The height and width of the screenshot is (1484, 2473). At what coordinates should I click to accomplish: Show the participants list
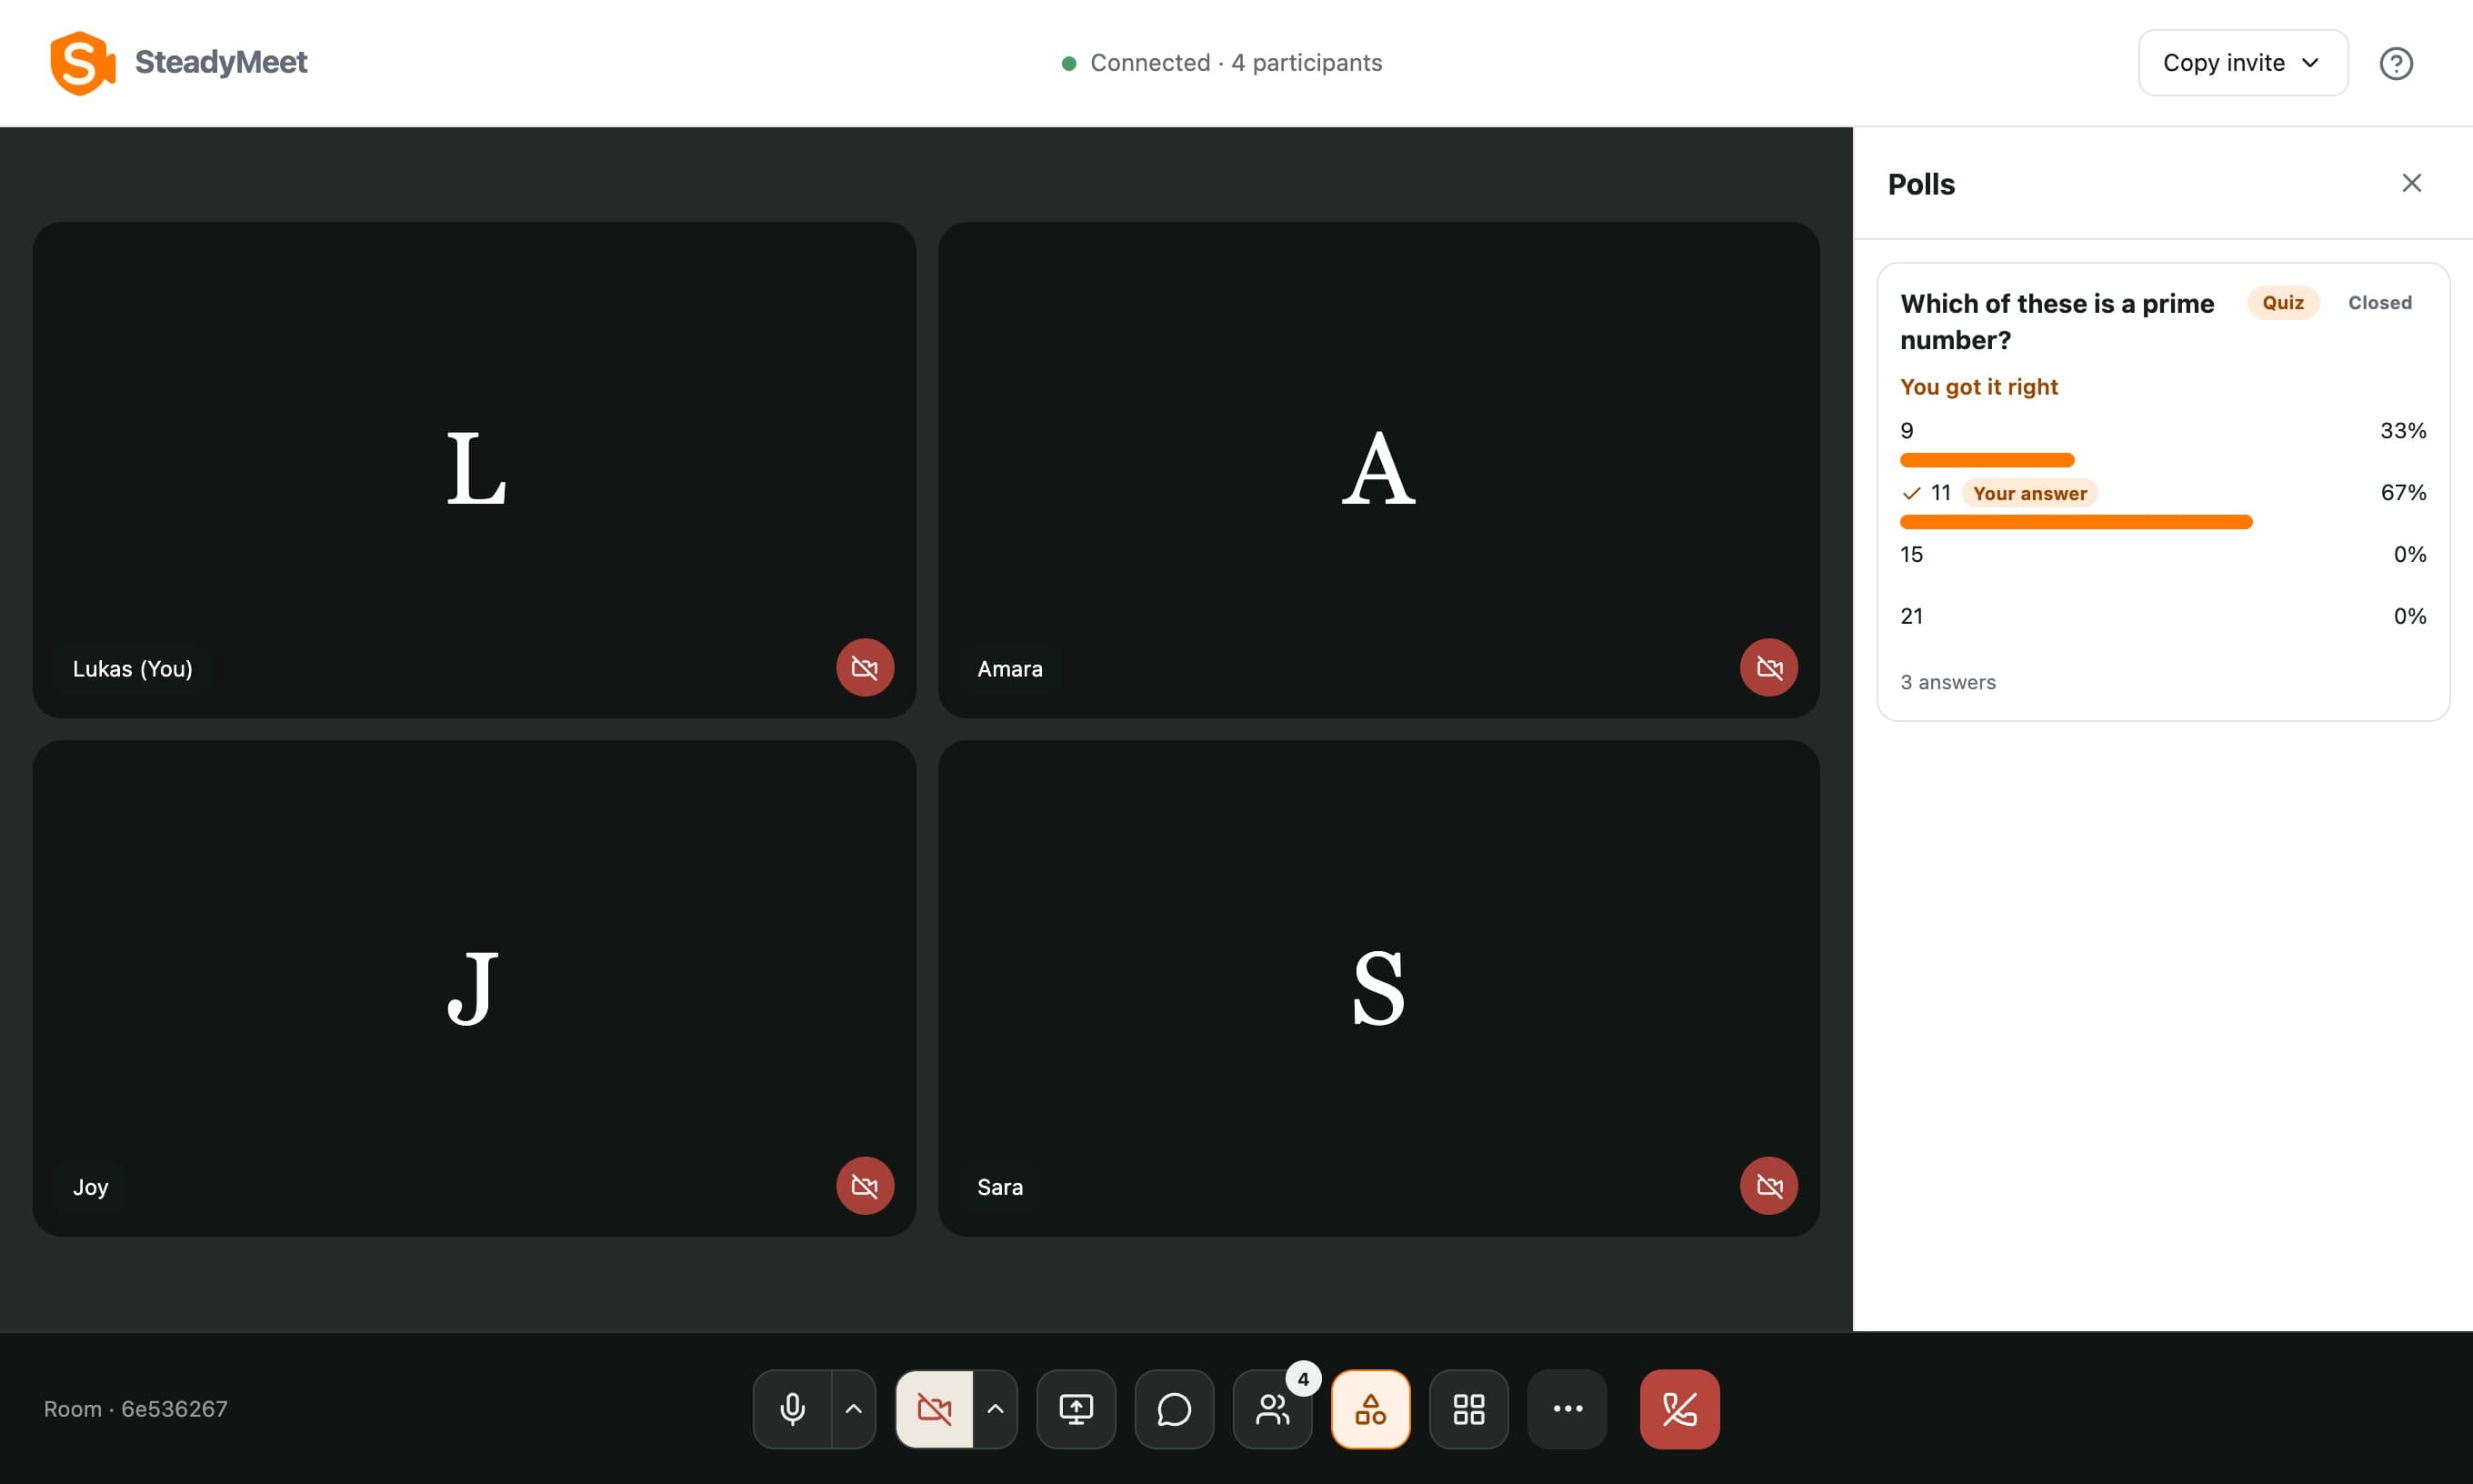pos(1273,1409)
